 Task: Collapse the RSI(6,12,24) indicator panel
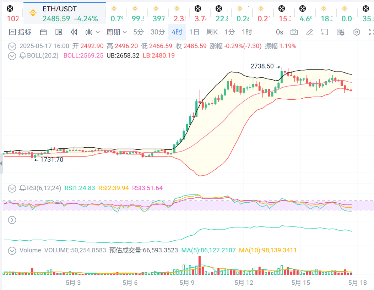coord(12,188)
